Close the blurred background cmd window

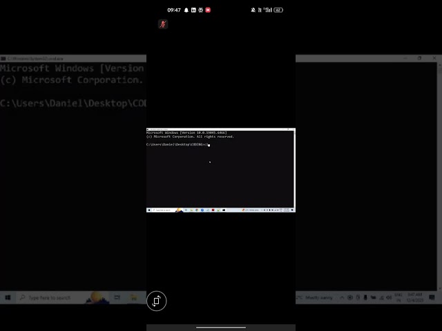[x=434, y=58]
